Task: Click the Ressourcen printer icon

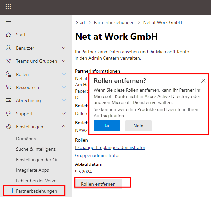Action: pyautogui.click(x=8, y=87)
